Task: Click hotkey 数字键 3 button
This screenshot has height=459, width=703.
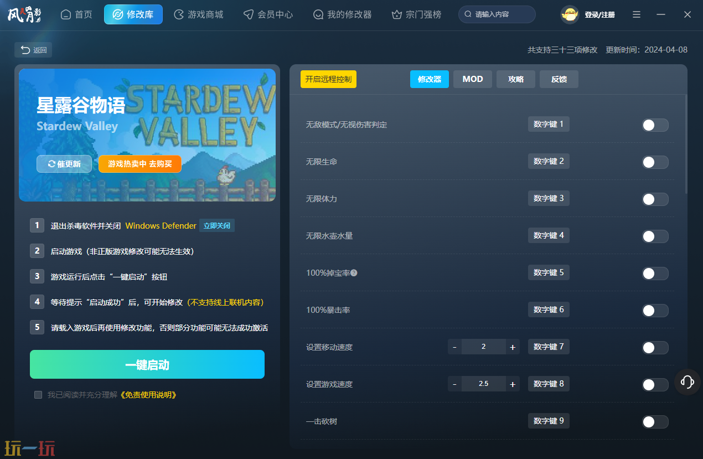Action: [x=549, y=198]
